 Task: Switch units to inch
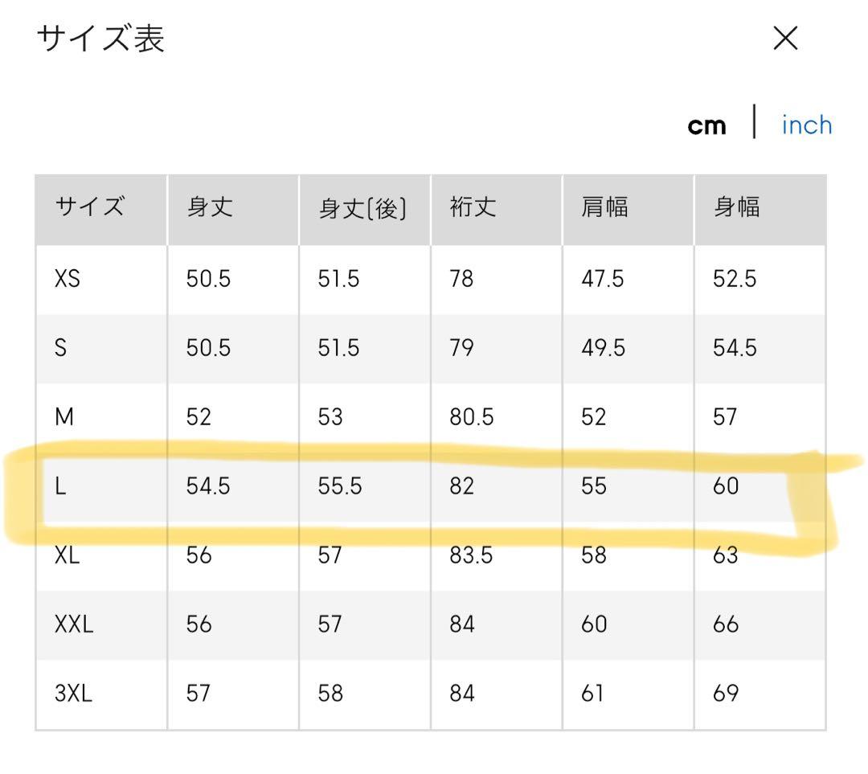tap(806, 125)
